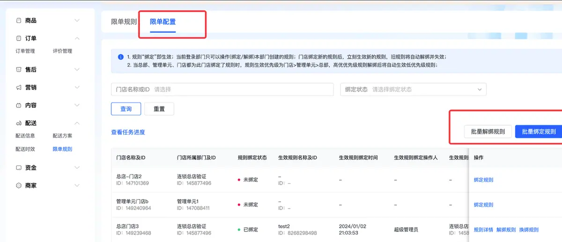The width and height of the screenshot is (562, 242).
Task: Click 解绑规则 for 总店门店3
Action: tap(506, 230)
